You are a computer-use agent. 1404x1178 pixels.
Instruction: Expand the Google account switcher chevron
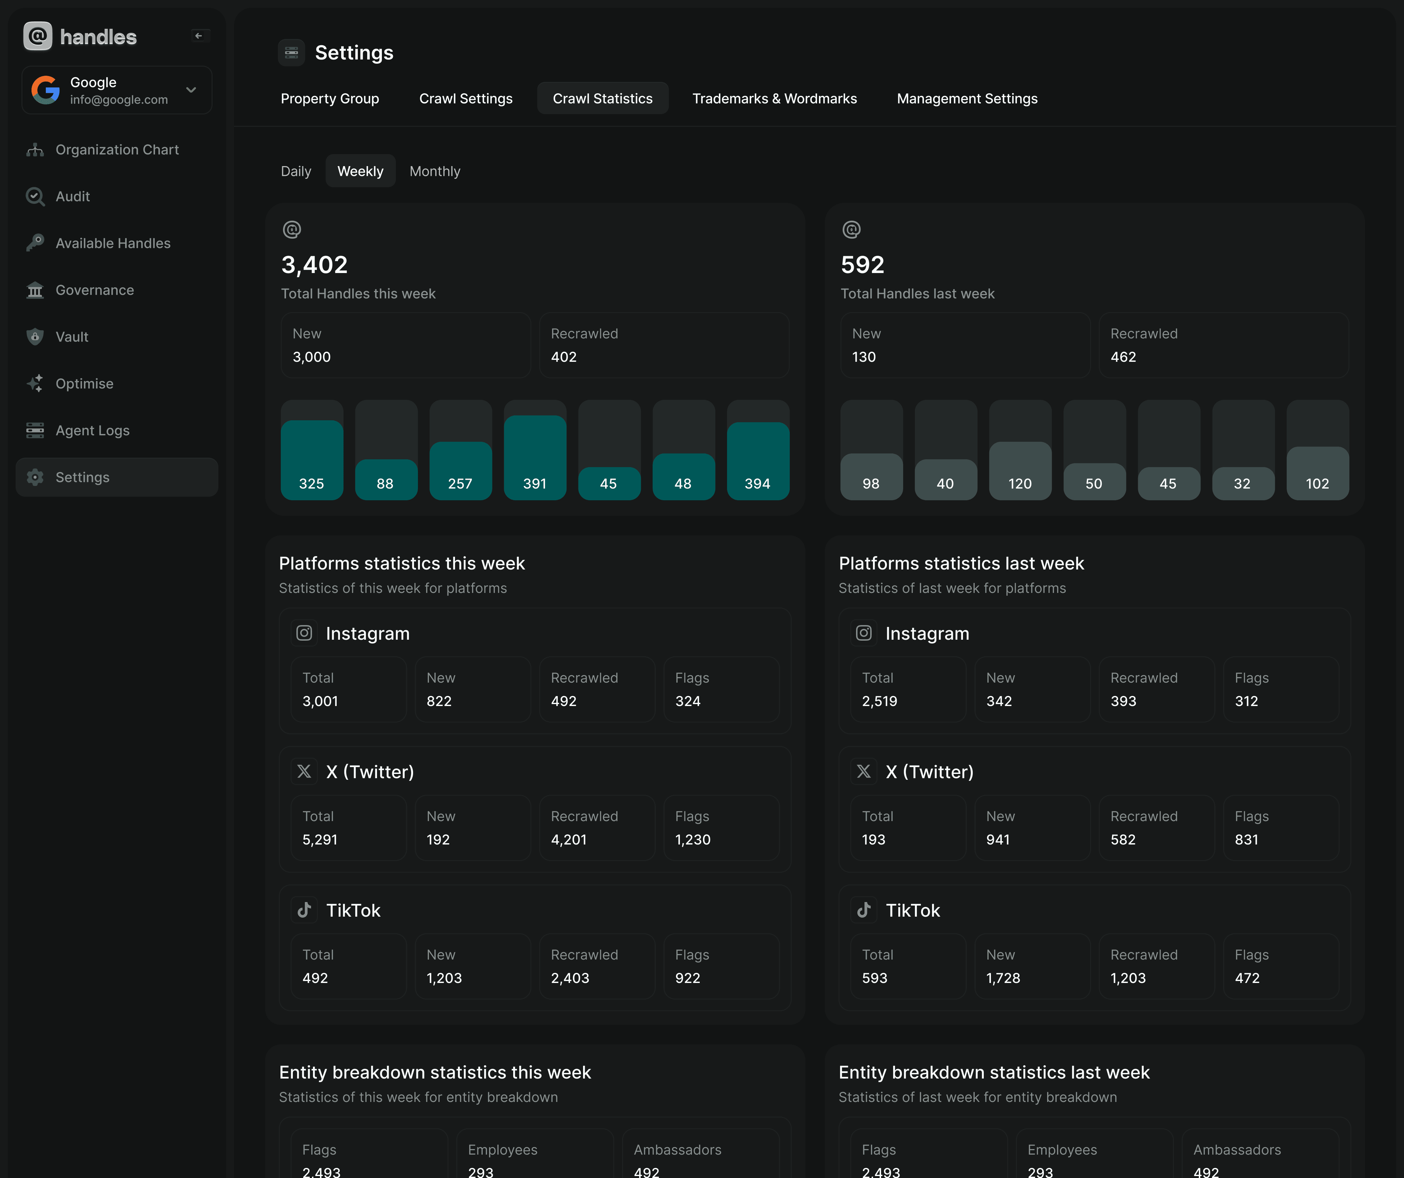click(x=191, y=90)
